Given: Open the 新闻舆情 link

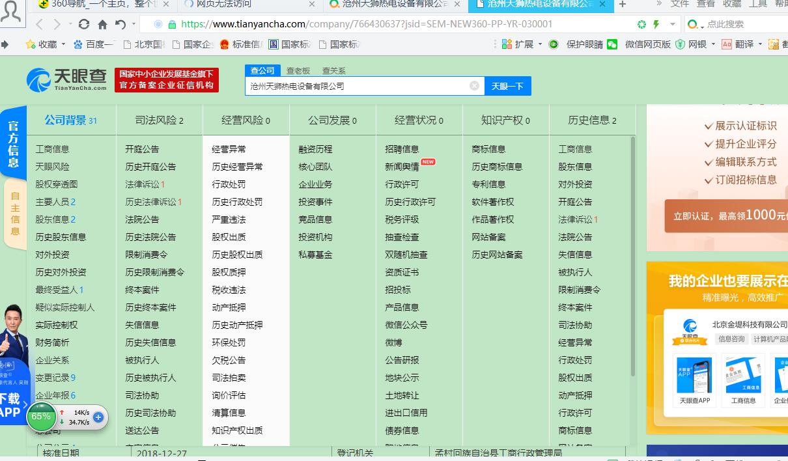Looking at the screenshot, I should point(402,167).
